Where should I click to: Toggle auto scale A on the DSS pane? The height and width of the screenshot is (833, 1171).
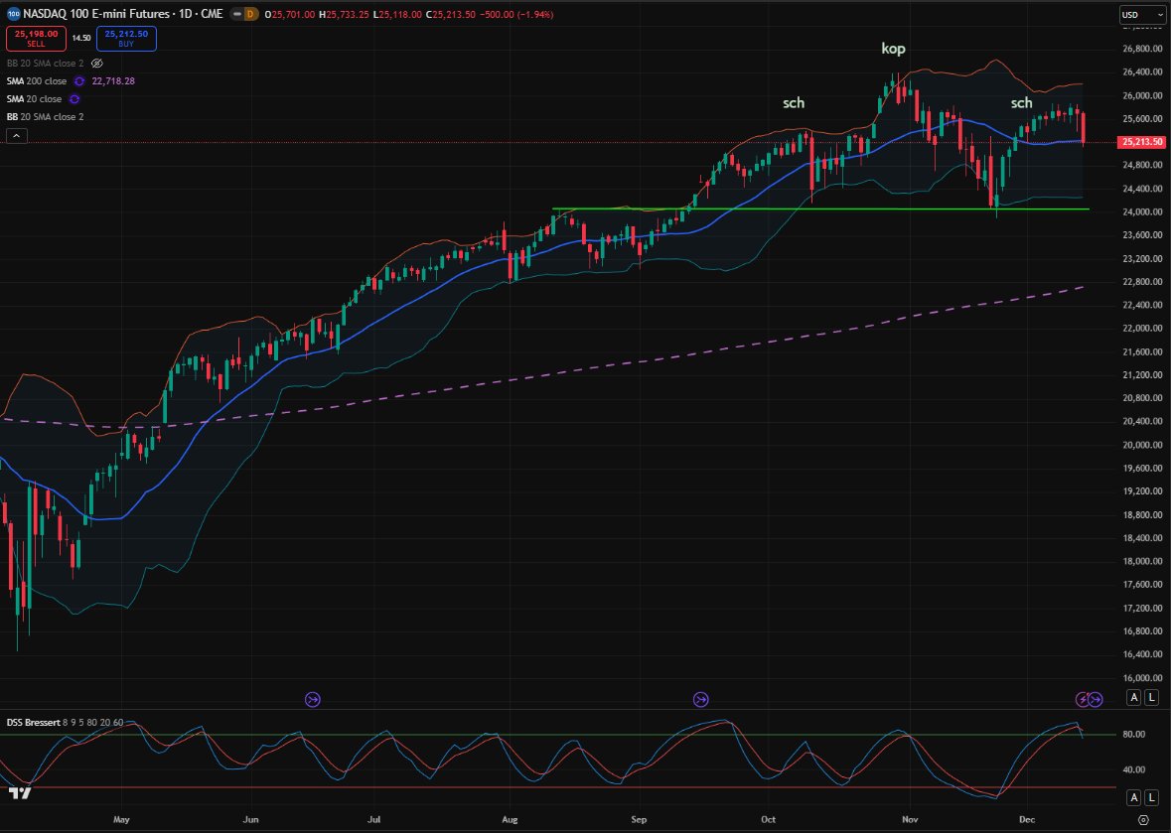click(1134, 798)
